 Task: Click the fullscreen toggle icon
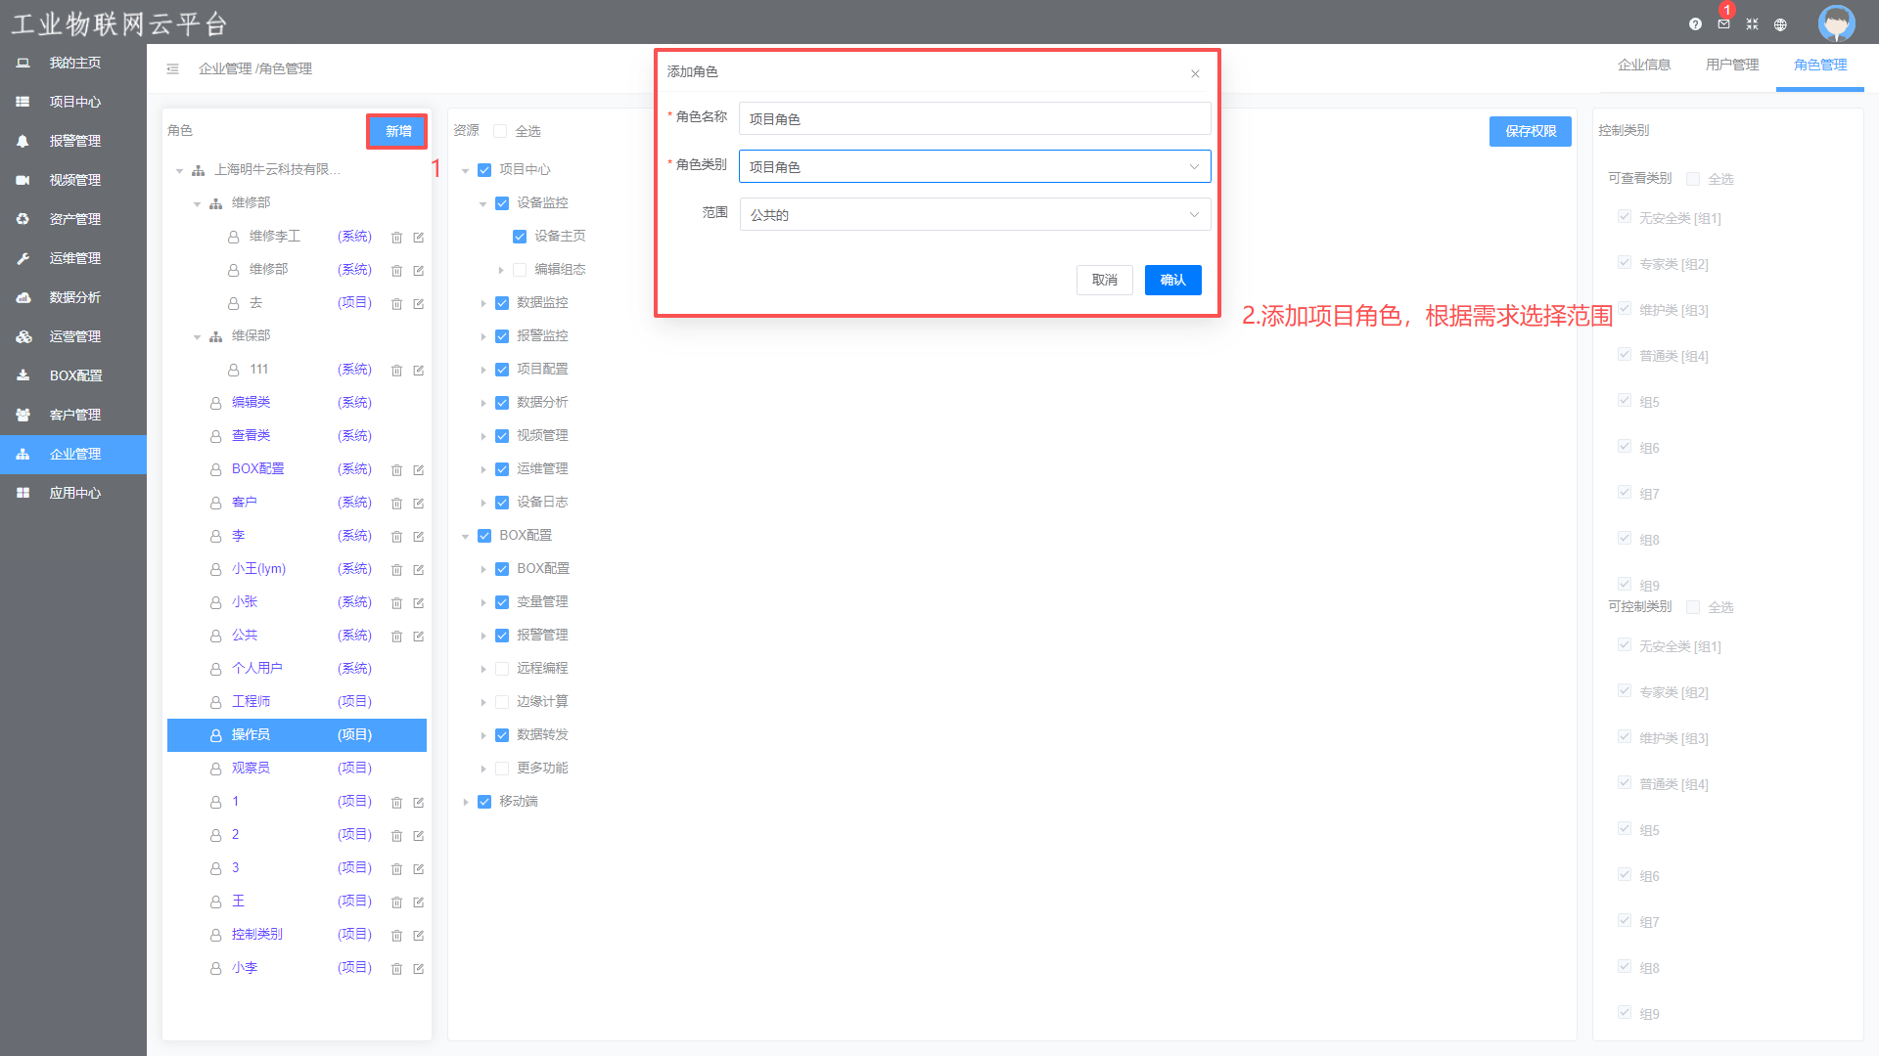click(1752, 24)
